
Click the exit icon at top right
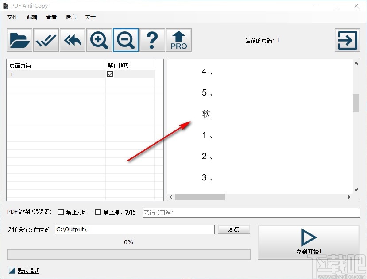click(348, 40)
